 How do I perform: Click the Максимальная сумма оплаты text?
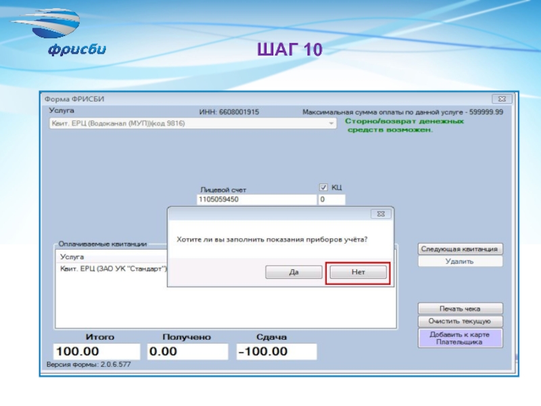(402, 112)
